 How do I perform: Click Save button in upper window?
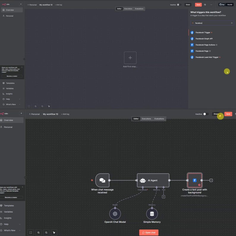[x=198, y=5]
